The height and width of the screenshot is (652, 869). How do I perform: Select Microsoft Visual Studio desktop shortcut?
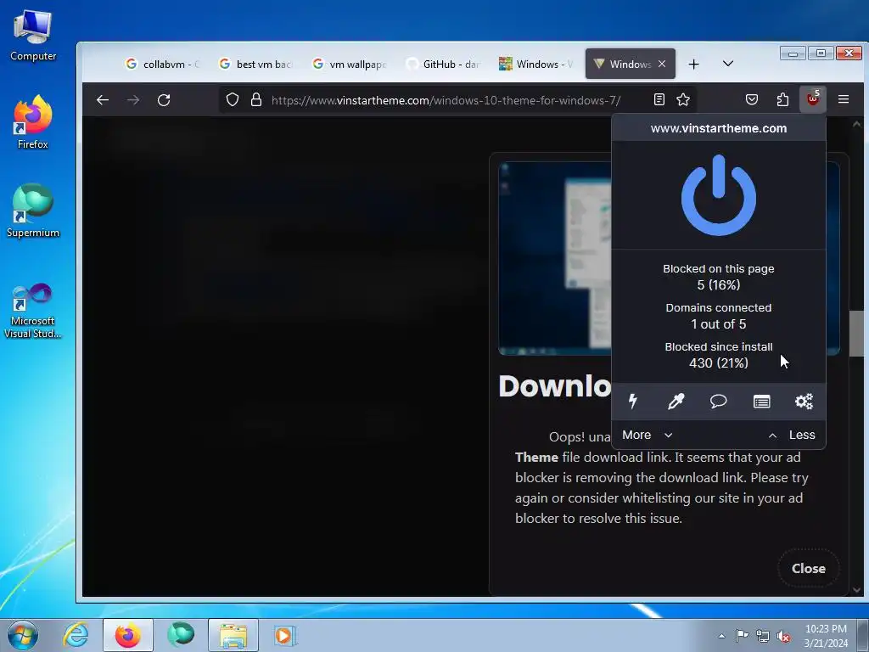click(33, 311)
